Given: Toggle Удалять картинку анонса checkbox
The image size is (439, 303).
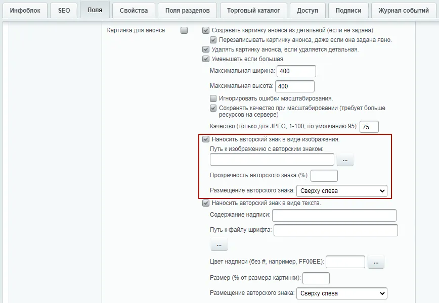Looking at the screenshot, I should tap(206, 49).
